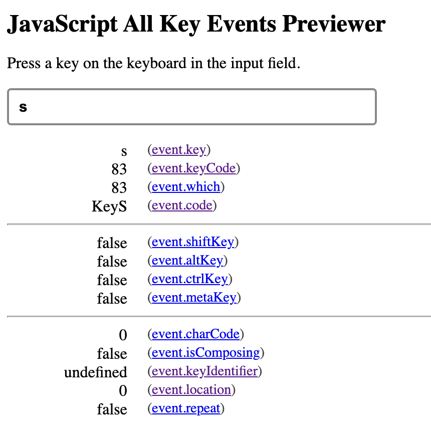Open the event.key link
This screenshot has height=447, width=431.
click(179, 150)
